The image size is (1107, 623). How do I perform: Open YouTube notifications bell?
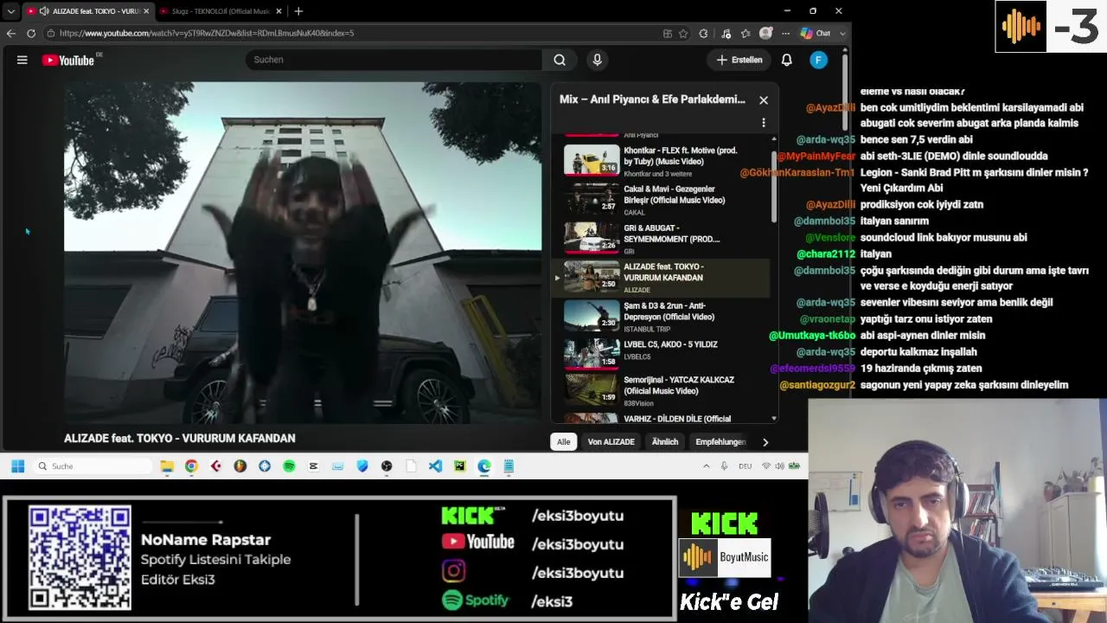coord(787,60)
